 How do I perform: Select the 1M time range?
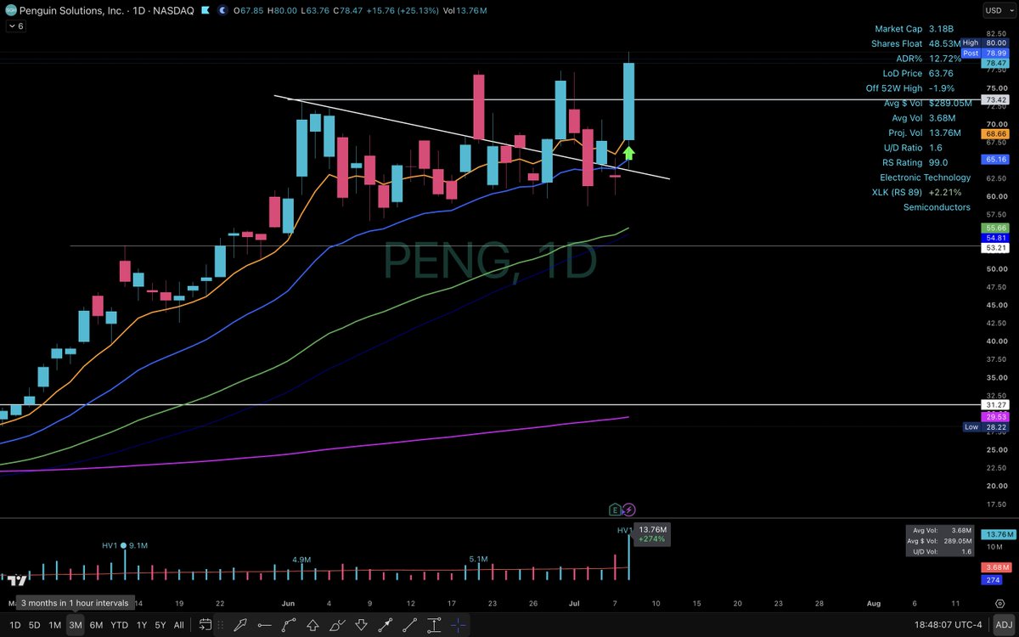[54, 625]
